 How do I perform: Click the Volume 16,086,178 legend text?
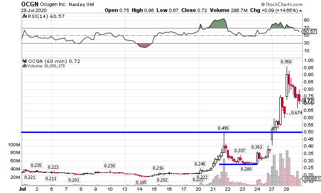(x=46, y=66)
